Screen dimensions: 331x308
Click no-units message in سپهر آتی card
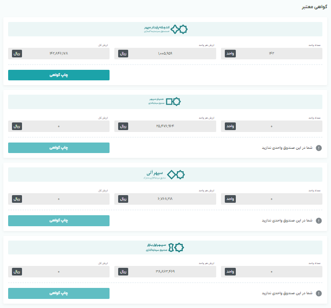[x=287, y=220]
